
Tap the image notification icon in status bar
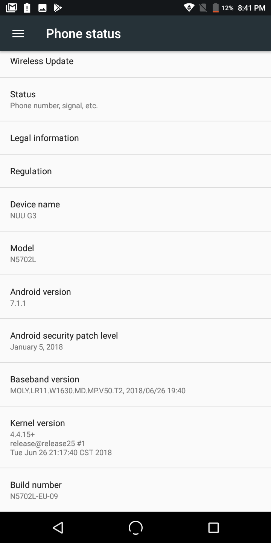(x=43, y=8)
